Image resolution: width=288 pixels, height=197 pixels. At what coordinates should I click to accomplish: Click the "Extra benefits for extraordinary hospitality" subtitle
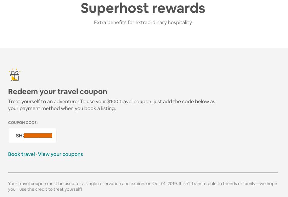(143, 23)
